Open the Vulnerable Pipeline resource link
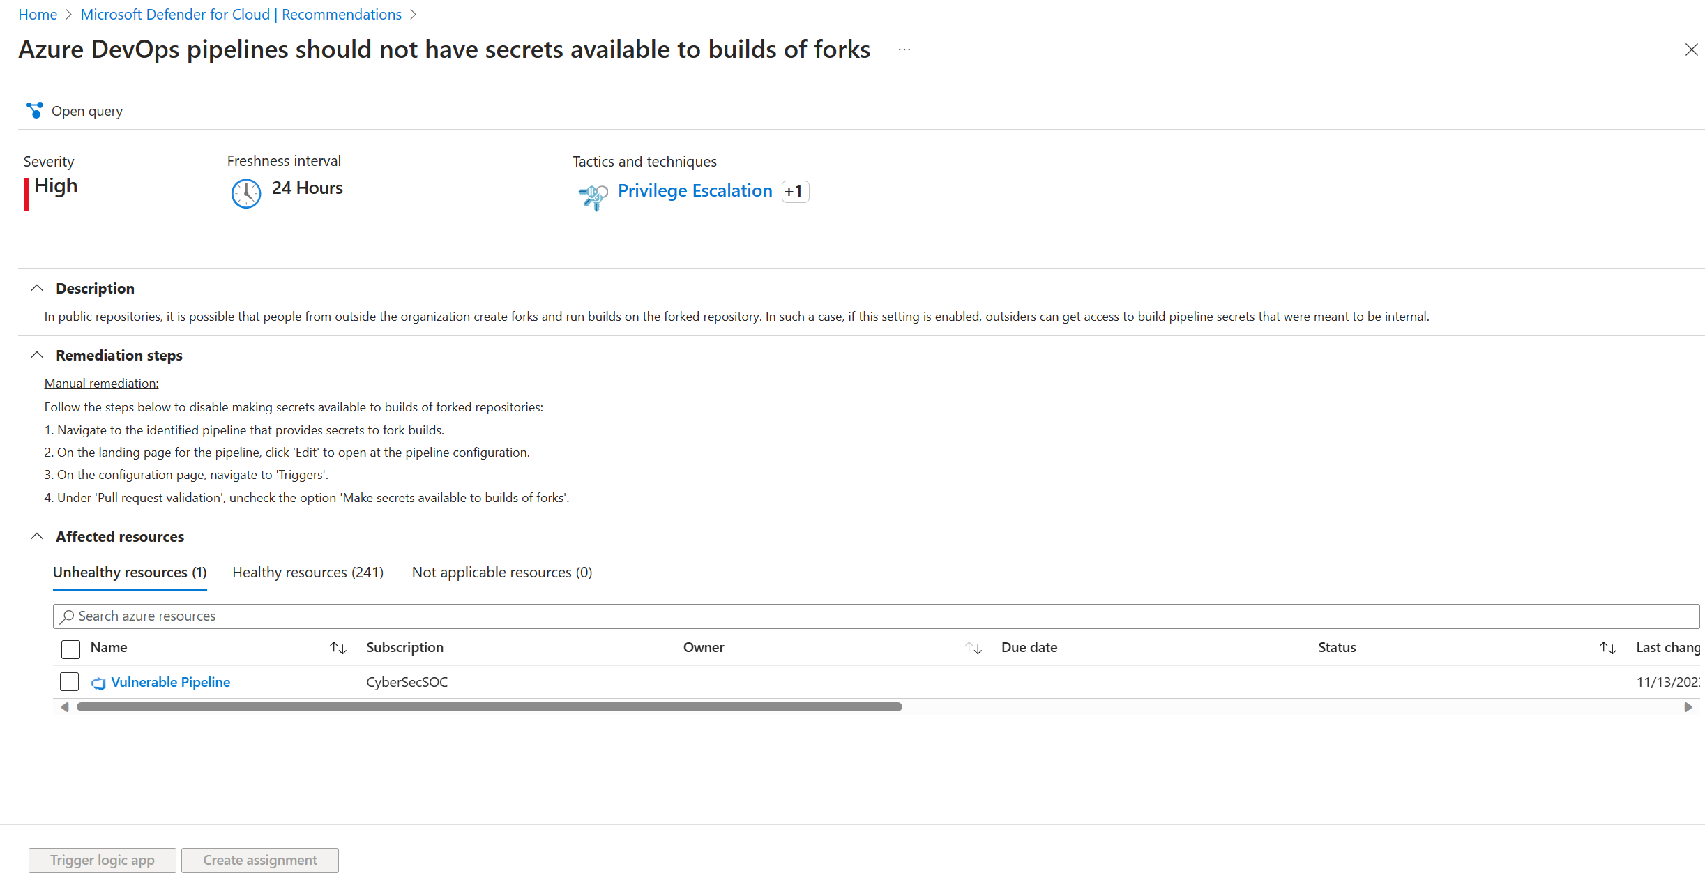Image resolution: width=1705 pixels, height=894 pixels. [x=171, y=682]
